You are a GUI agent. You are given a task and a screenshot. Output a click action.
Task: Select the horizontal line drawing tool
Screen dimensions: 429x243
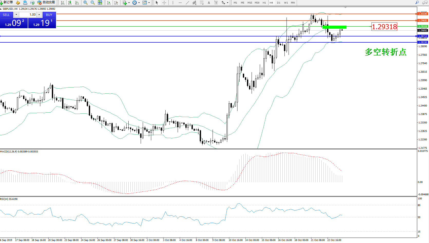pyautogui.click(x=180, y=3)
